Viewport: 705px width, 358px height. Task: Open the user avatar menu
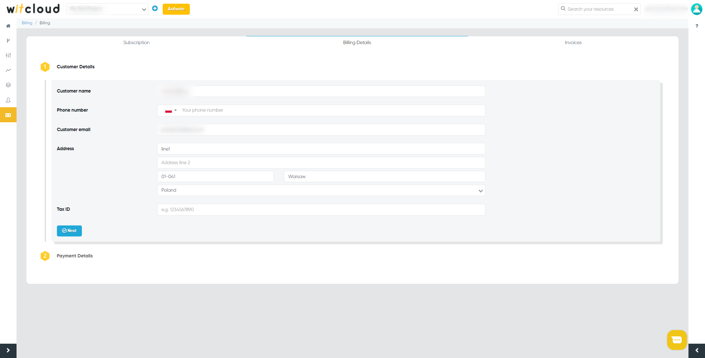tap(697, 9)
